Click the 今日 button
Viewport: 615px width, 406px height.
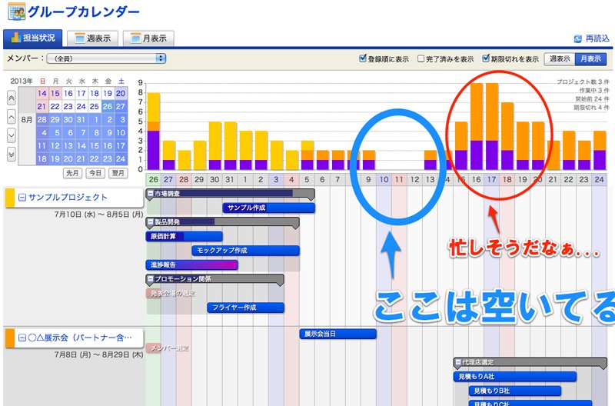(x=95, y=173)
